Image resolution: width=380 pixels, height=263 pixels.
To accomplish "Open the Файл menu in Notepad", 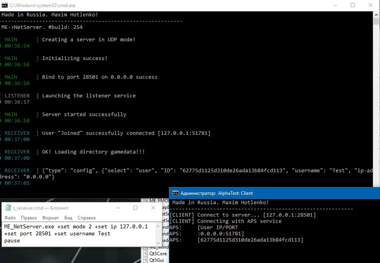I will [10, 218].
